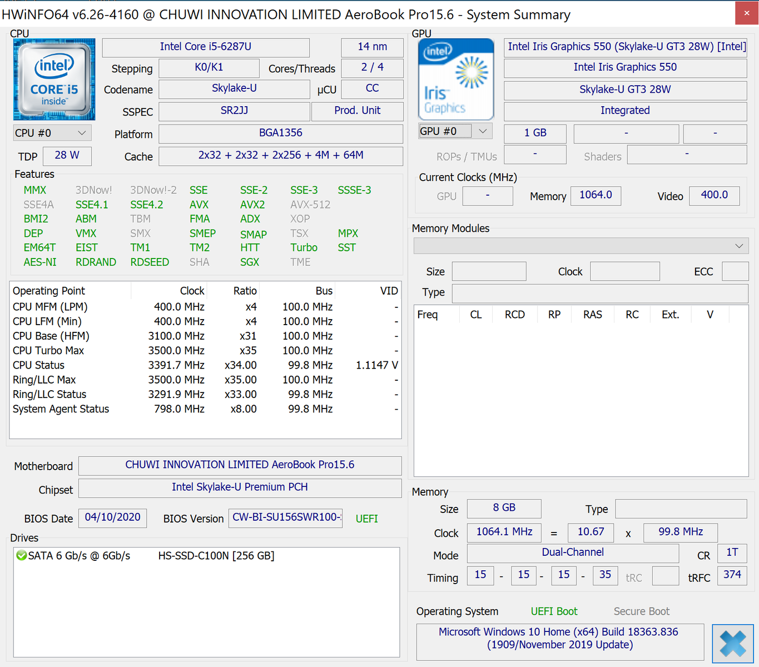
Task: Click the CPU Base (HFM) row
Action: click(x=205, y=336)
